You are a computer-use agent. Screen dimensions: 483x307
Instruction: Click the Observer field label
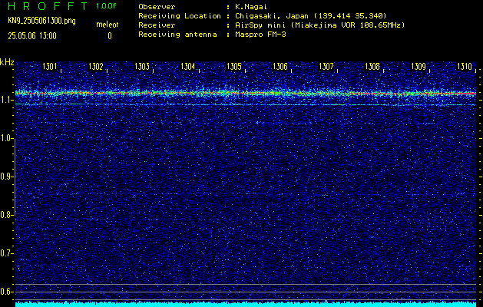click(x=157, y=6)
